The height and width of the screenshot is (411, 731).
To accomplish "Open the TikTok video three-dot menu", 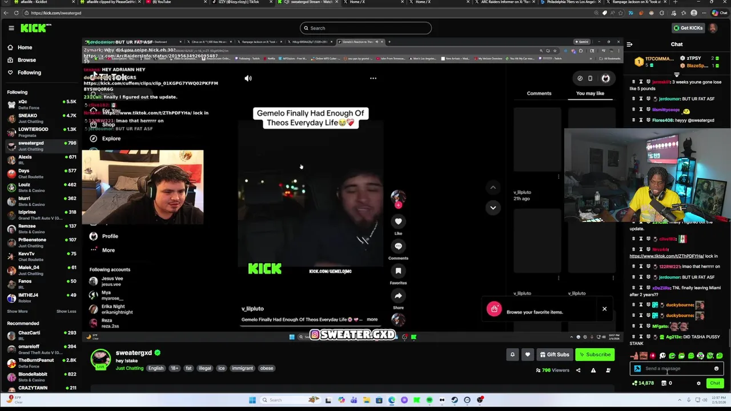I will coord(373,78).
